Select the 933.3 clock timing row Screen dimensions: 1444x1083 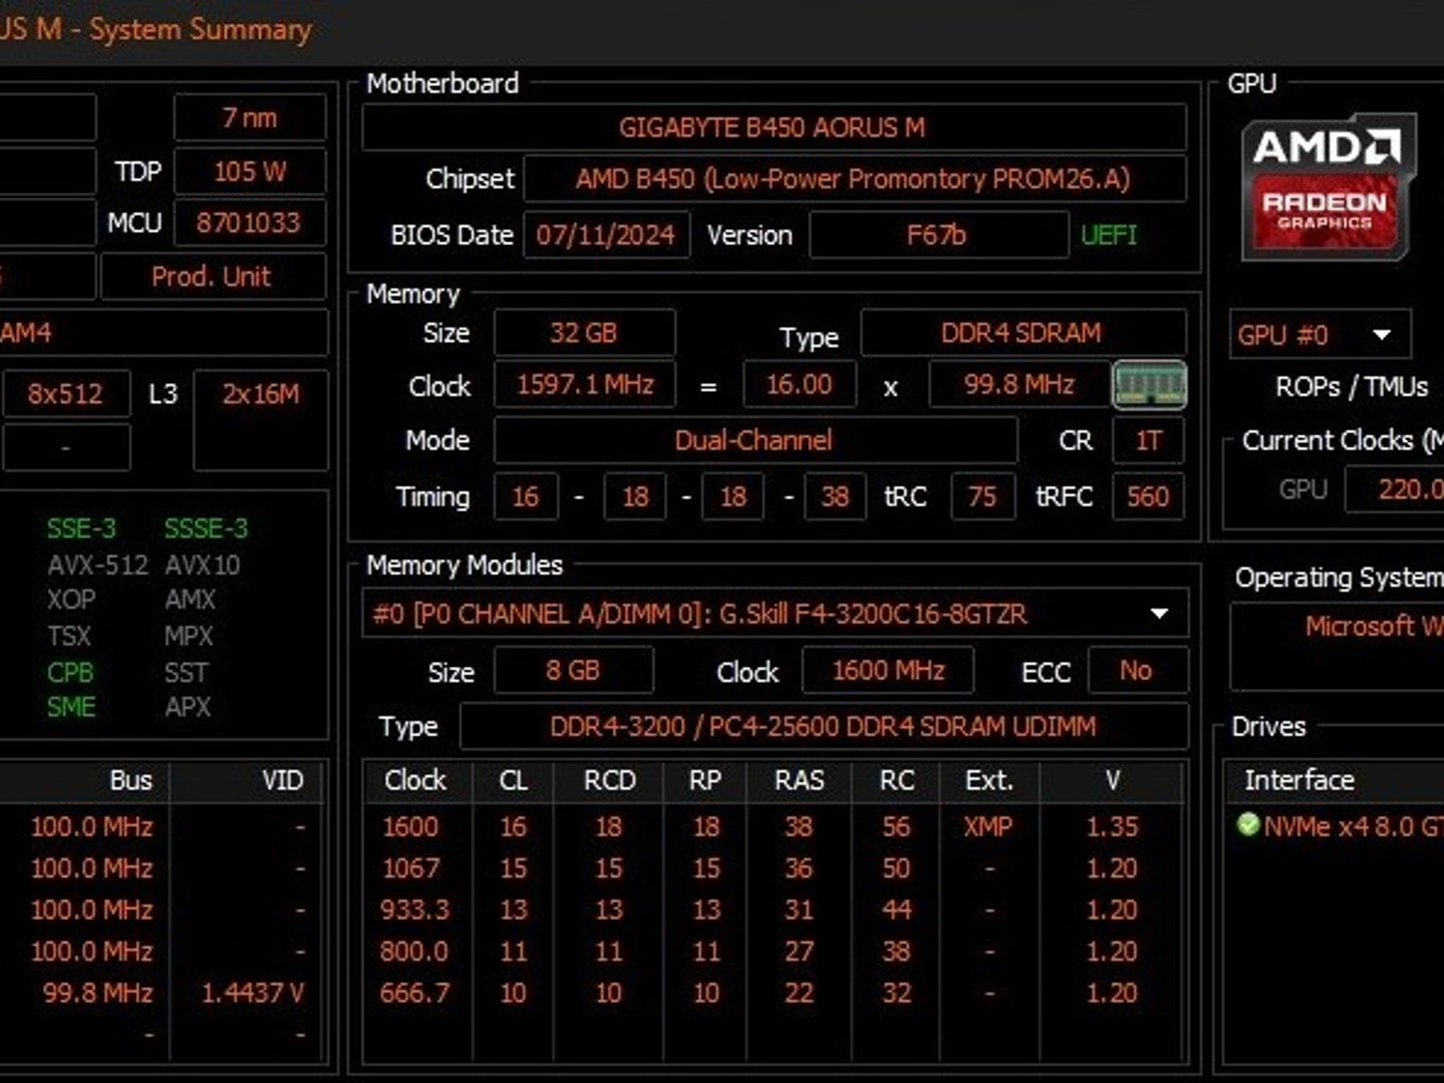click(774, 910)
